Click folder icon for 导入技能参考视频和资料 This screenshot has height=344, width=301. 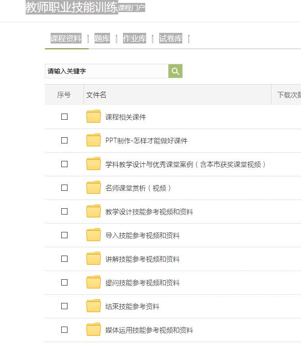click(94, 235)
